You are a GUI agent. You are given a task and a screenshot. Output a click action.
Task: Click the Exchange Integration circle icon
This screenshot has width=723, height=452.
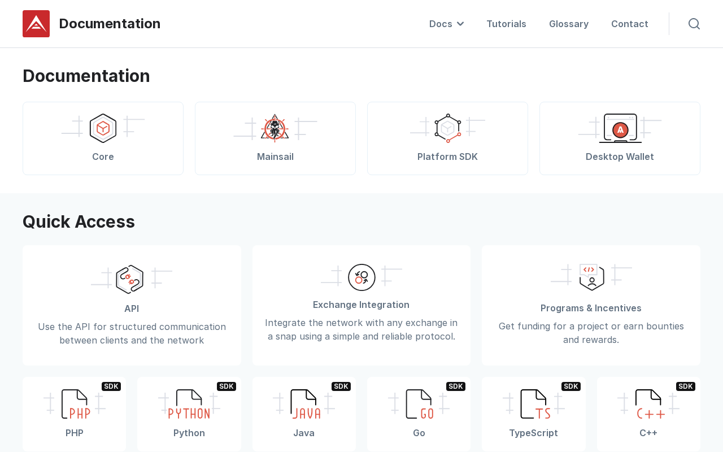(x=361, y=277)
